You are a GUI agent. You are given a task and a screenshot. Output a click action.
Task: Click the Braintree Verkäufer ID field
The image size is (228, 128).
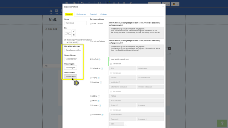click(136, 82)
